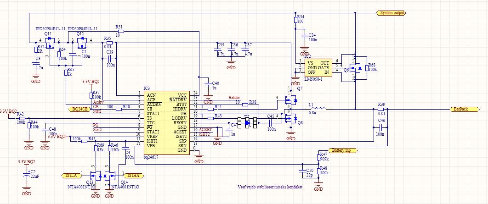This screenshot has height=204, width=488.
Task: Select capacitor C48 symbol
Action: (x=45, y=130)
